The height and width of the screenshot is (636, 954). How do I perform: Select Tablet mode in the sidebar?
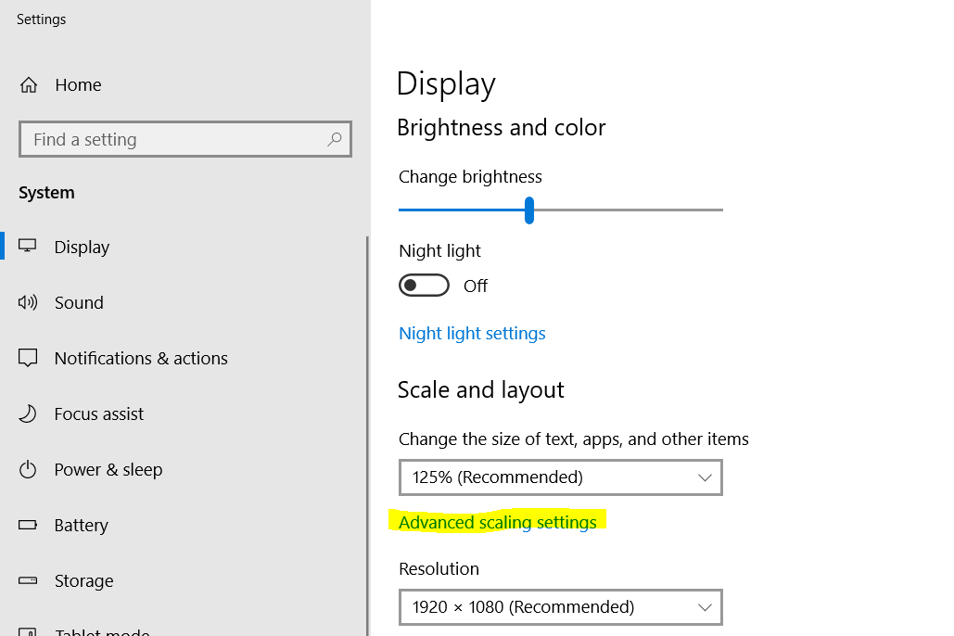[102, 630]
